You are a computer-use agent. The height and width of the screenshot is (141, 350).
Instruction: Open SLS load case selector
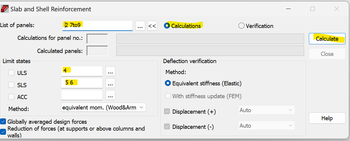(110, 84)
